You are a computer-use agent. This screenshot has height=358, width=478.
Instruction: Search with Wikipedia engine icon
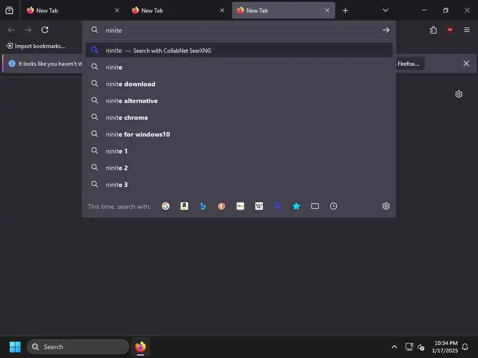pyautogui.click(x=259, y=206)
